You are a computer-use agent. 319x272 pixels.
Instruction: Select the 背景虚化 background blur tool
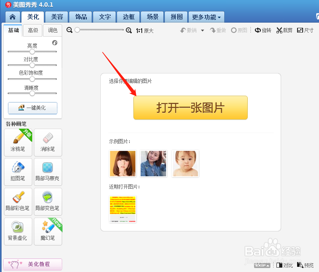point(18,231)
